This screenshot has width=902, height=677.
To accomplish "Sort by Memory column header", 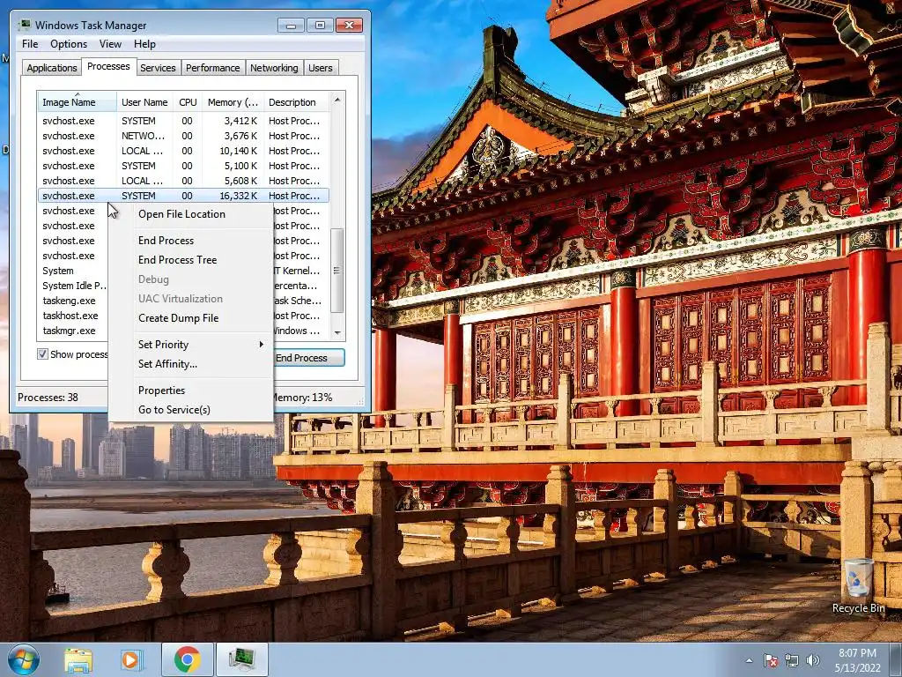I will point(233,102).
